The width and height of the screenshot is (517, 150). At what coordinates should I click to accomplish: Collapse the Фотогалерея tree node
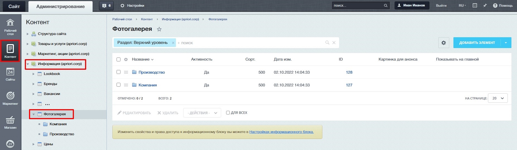point(33,114)
